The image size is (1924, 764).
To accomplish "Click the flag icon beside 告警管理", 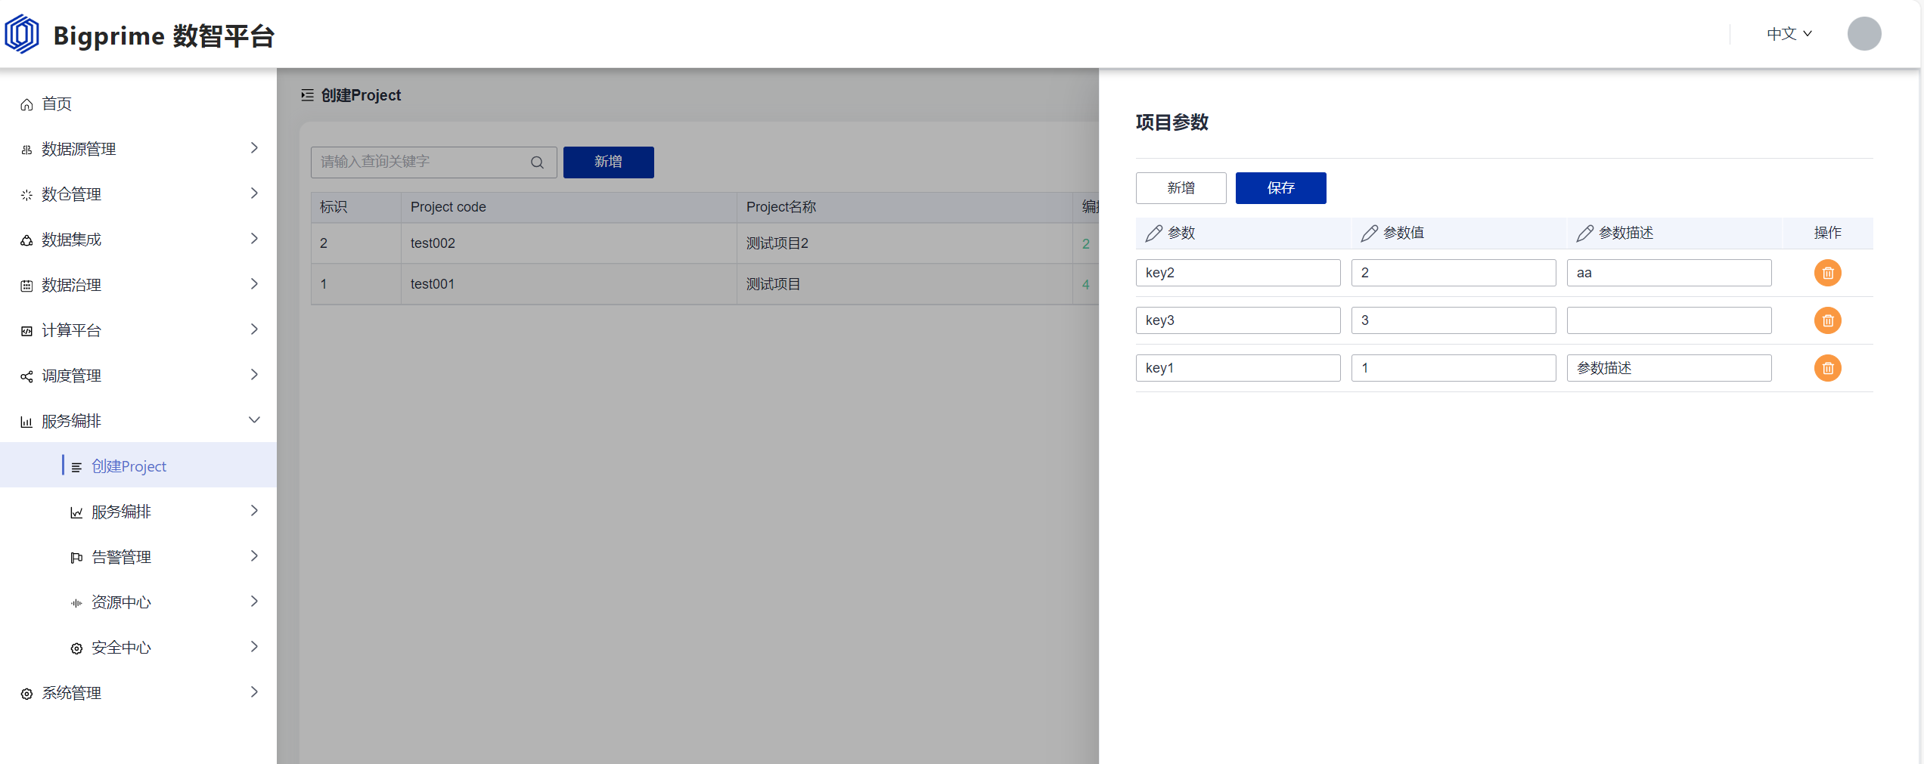I will coord(76,558).
